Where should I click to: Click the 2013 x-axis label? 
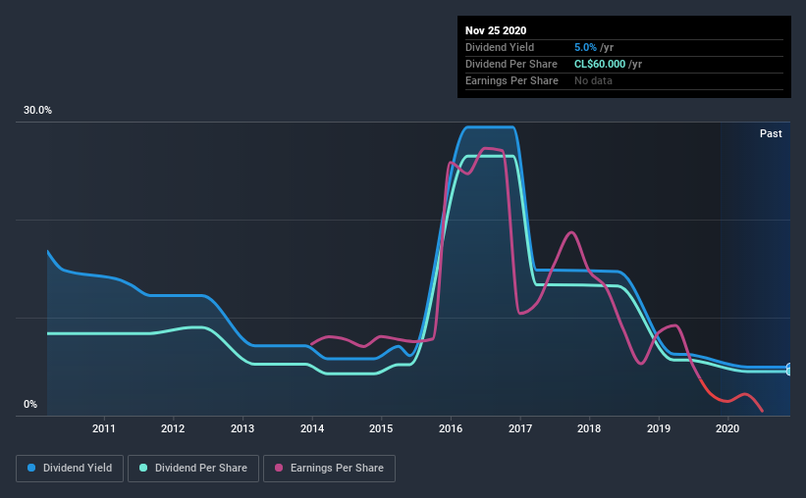242,428
